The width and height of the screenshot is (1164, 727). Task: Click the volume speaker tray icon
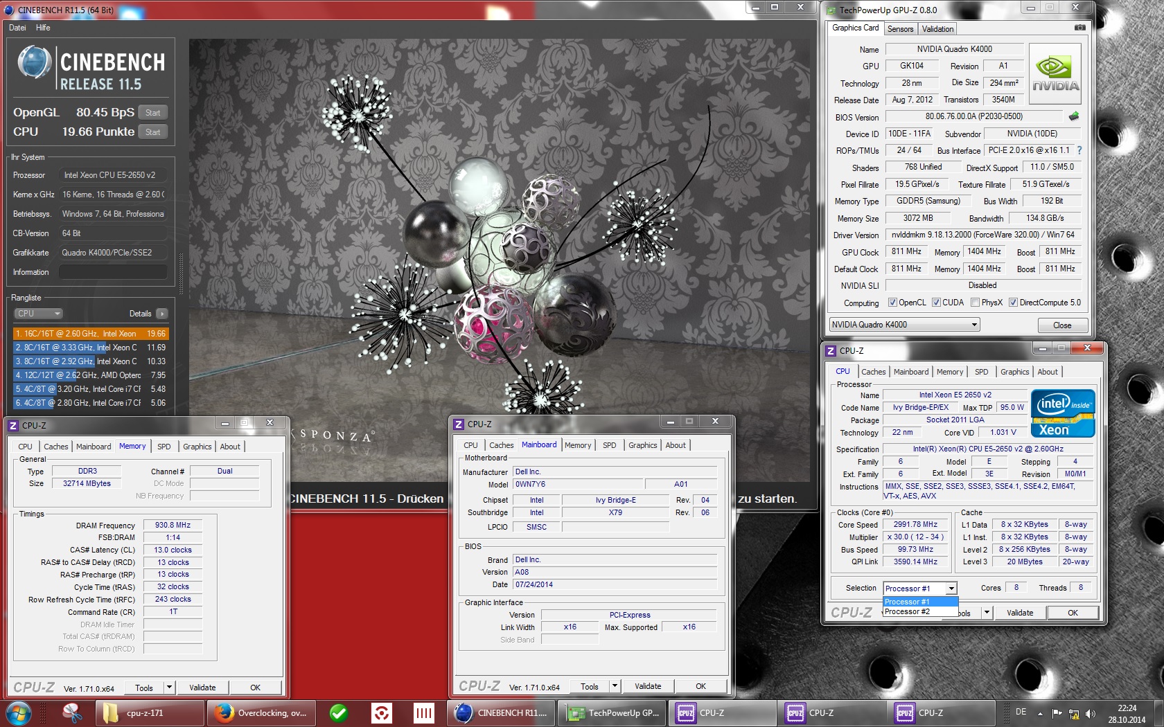tap(1091, 713)
